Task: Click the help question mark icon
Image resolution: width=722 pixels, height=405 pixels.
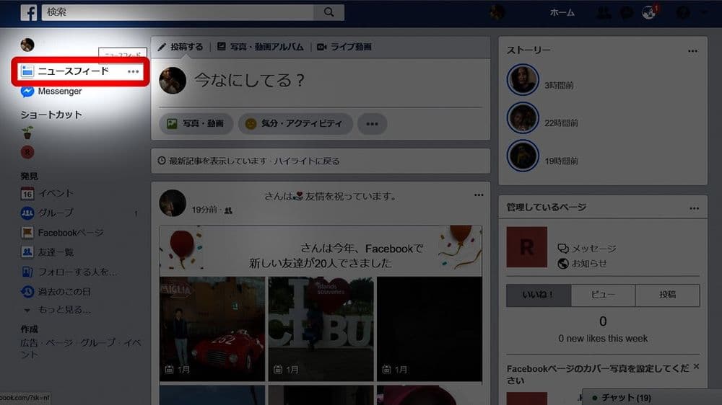Action: click(x=683, y=12)
